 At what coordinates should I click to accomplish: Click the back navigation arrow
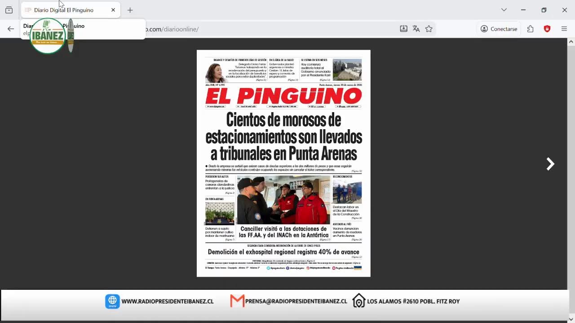(11, 29)
